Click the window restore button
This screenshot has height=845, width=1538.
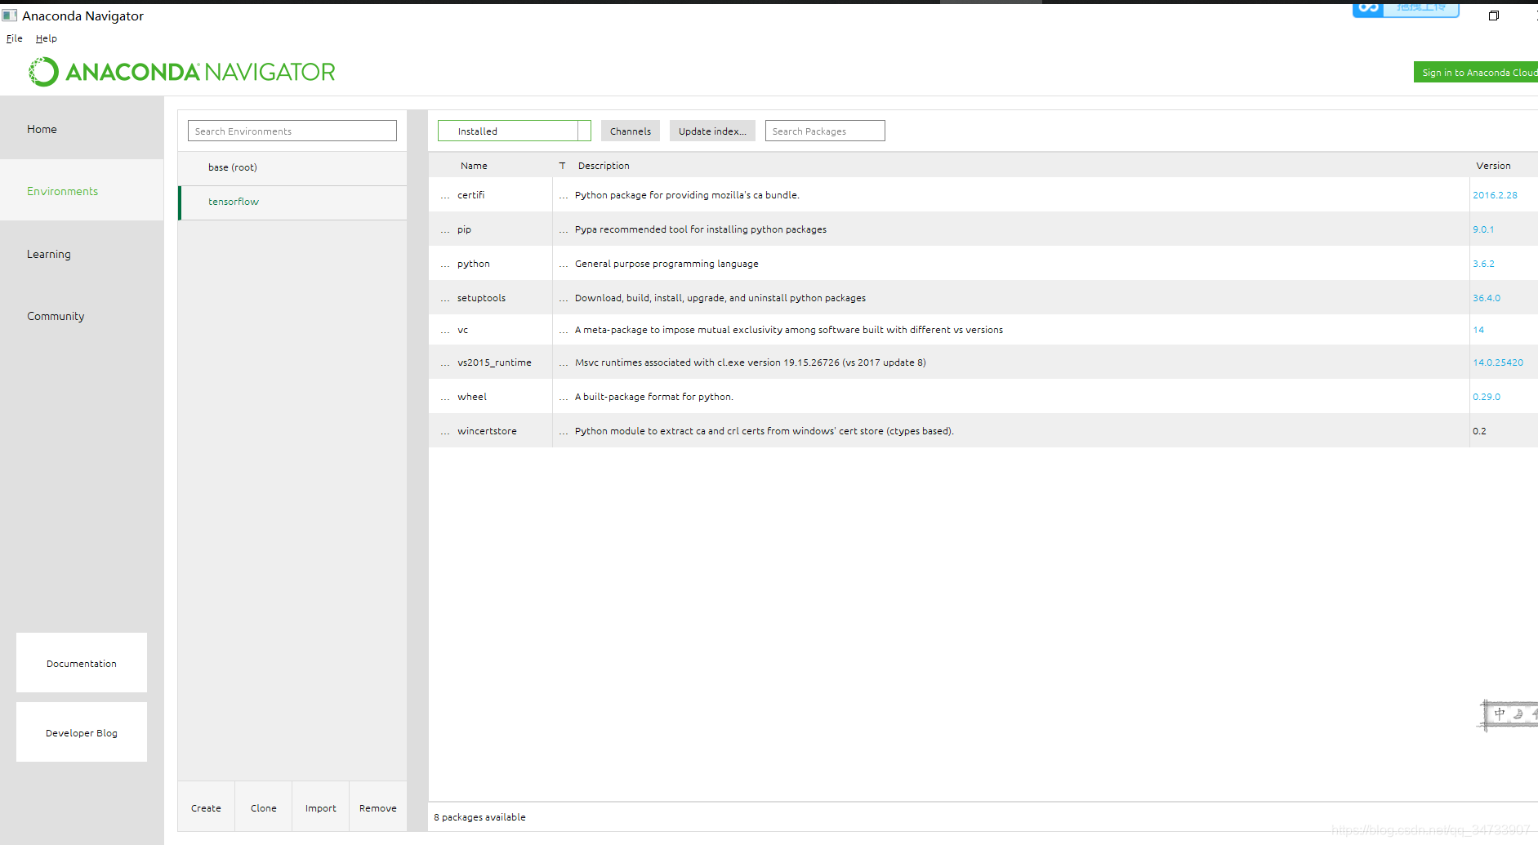click(x=1494, y=16)
